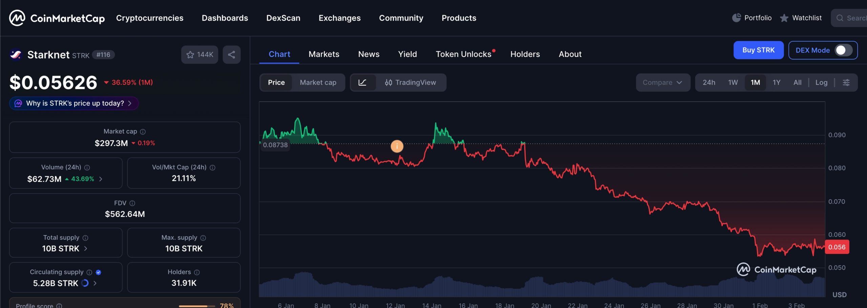Image resolution: width=867 pixels, height=308 pixels.
Task: Click Circulating supply info icon
Action: (89, 272)
